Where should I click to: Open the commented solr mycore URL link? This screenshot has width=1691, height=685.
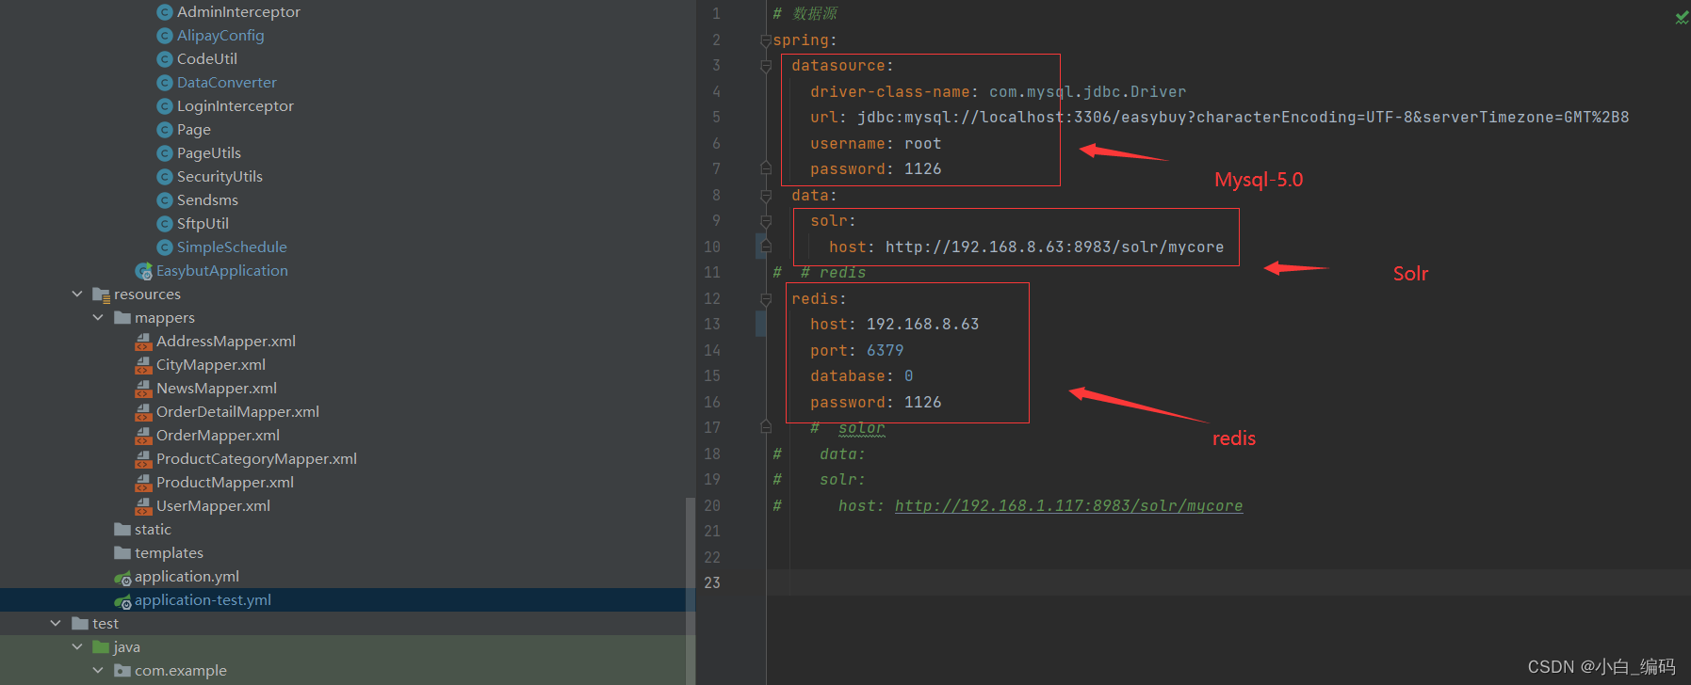1068,506
